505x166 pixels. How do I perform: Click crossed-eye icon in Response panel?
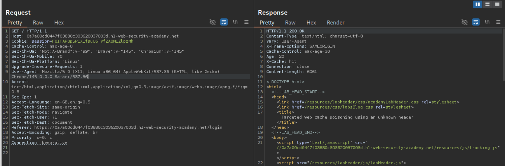pyautogui.click(x=464, y=22)
